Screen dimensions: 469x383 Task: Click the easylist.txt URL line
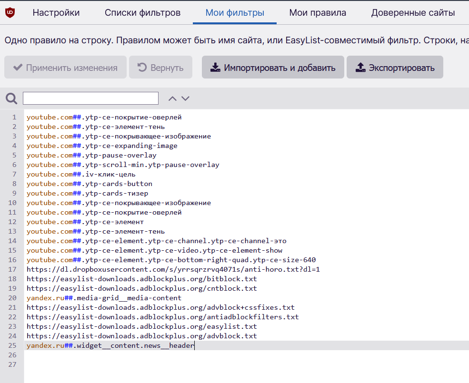coord(142,326)
